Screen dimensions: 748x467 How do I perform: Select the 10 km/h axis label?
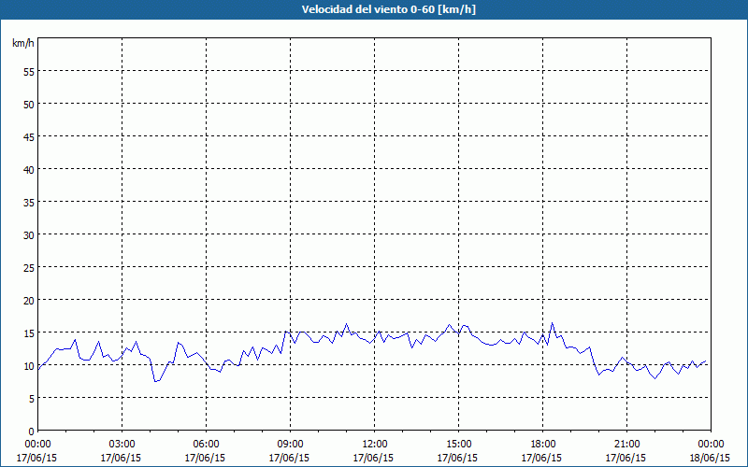tap(29, 366)
